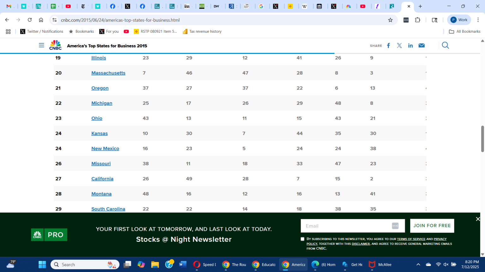The width and height of the screenshot is (485, 272).
Task: Expand Chrome three-dot menu
Action: 478,20
